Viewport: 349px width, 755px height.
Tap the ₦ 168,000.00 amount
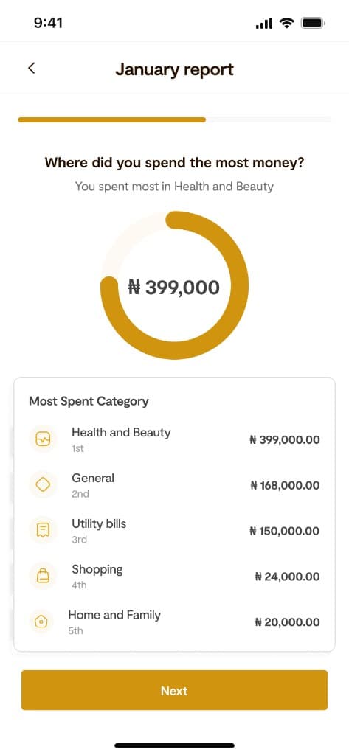(x=285, y=485)
